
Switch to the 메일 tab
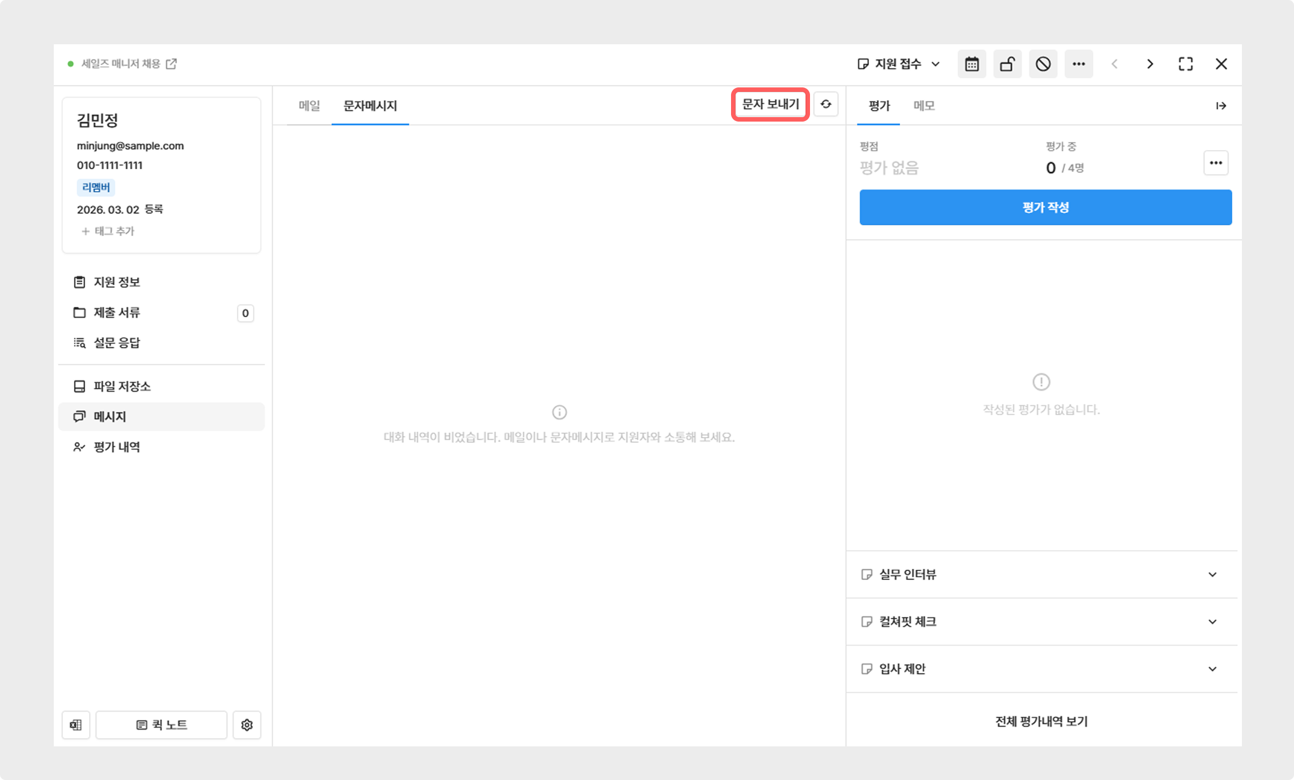pyautogui.click(x=309, y=105)
